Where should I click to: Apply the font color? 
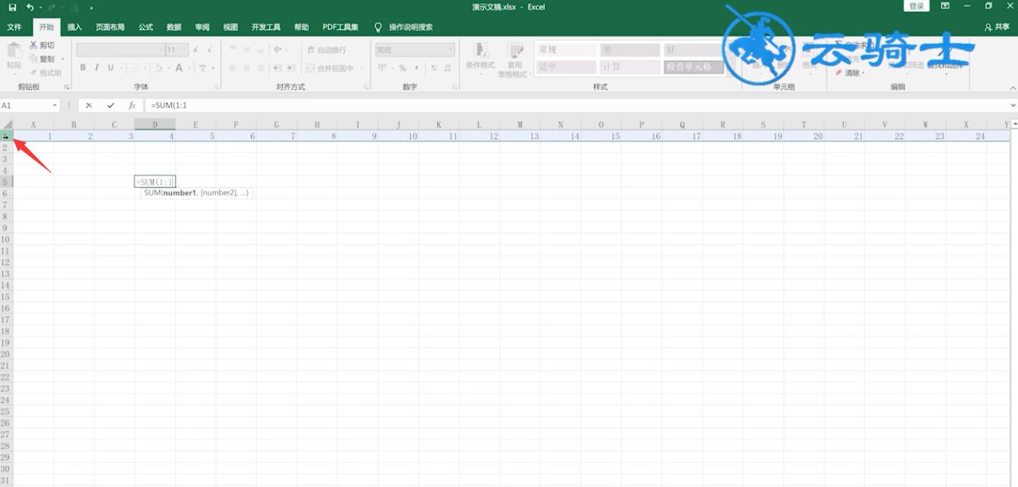pyautogui.click(x=179, y=68)
